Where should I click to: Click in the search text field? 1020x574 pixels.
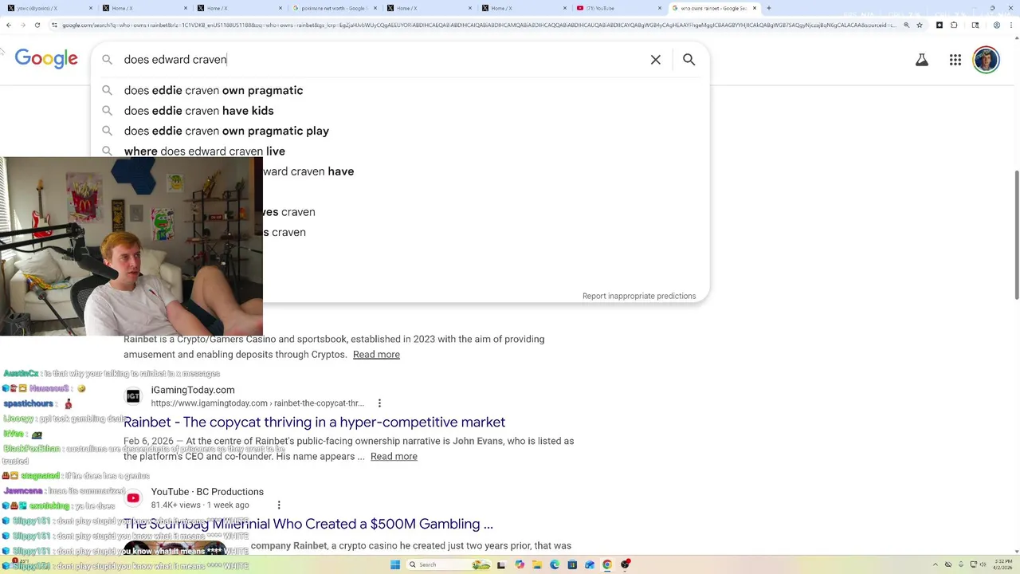(x=382, y=60)
